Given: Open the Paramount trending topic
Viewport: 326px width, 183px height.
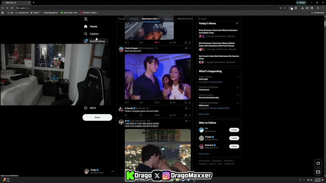Looking at the screenshot, I should [204, 90].
